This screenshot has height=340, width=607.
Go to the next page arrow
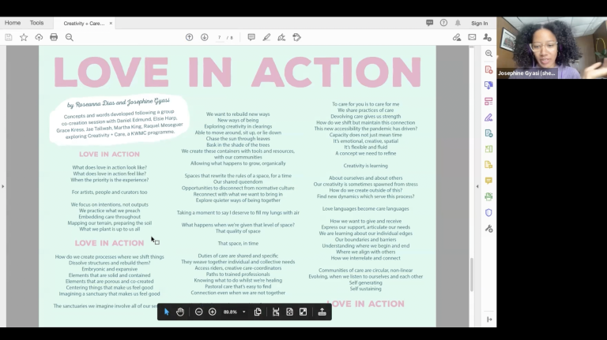(x=204, y=37)
